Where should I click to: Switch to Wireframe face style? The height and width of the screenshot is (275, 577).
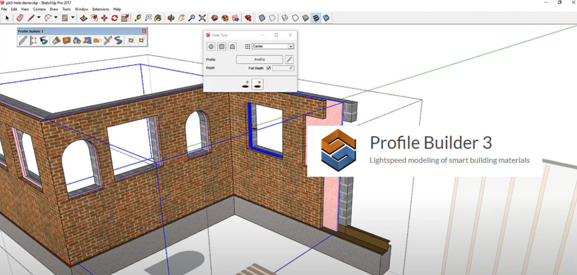(x=285, y=18)
